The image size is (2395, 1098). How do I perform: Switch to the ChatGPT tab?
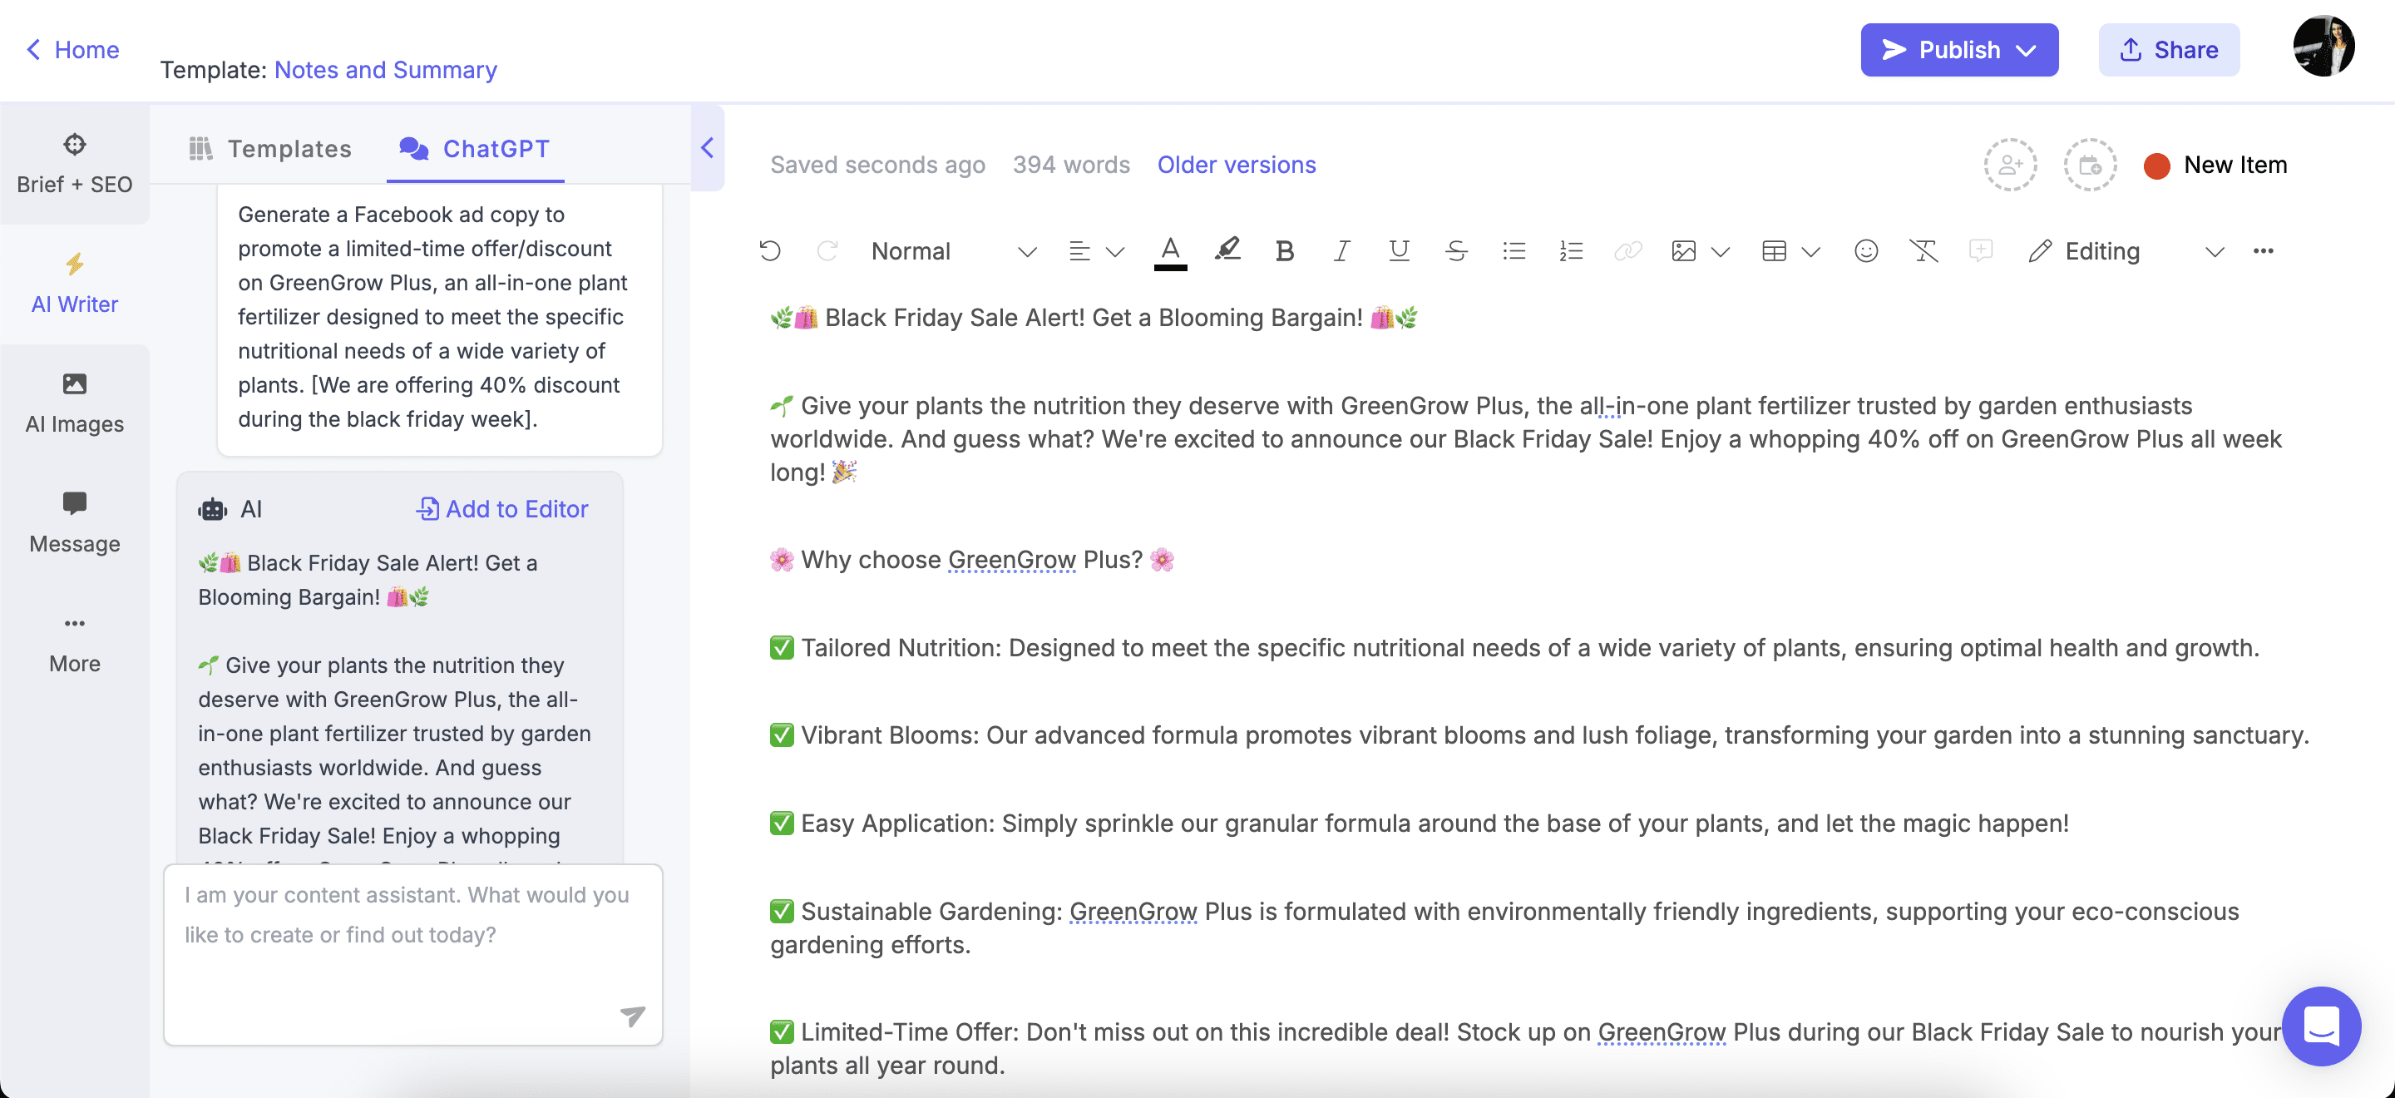[x=475, y=148]
